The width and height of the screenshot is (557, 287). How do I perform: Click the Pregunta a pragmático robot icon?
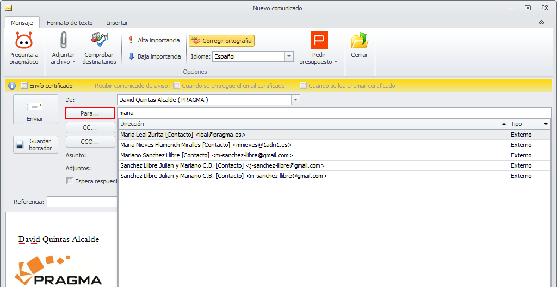(x=24, y=41)
